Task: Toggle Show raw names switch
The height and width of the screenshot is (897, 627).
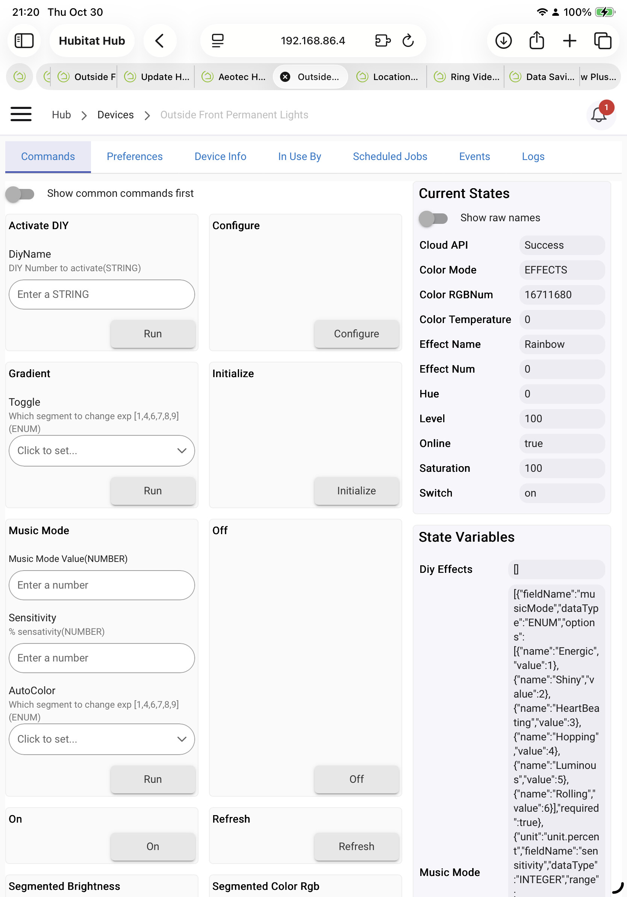Action: coord(433,218)
